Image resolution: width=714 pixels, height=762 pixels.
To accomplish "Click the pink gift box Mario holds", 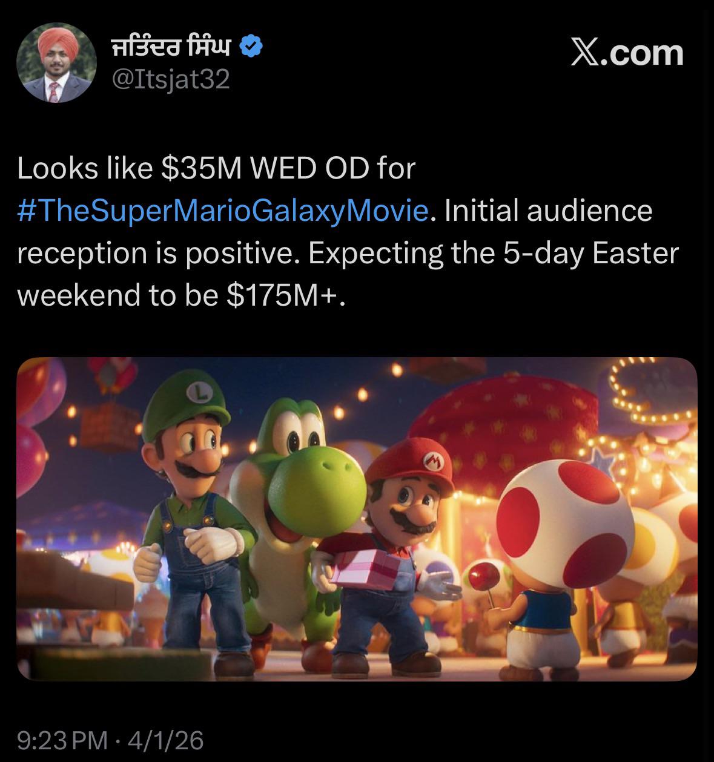I will [362, 568].
